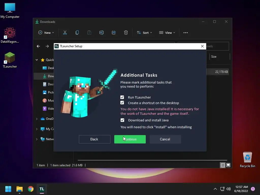This screenshot has width=260, height=195.
Task: Open the View dropdown menu
Action: click(x=167, y=33)
